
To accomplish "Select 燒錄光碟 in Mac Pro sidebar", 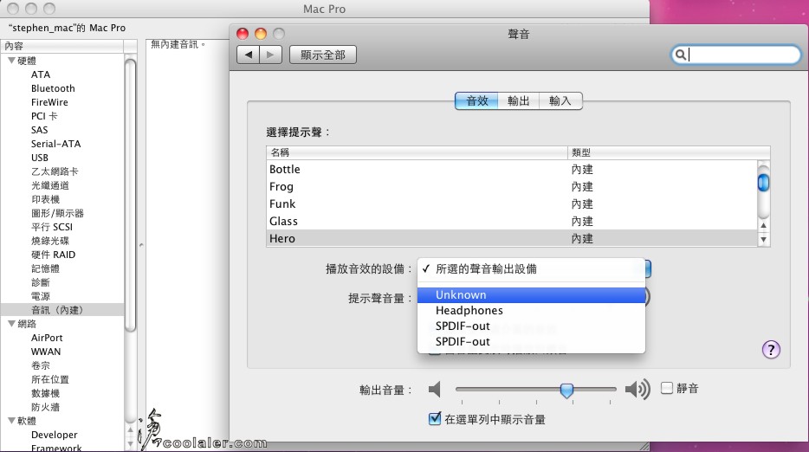I will point(50,241).
